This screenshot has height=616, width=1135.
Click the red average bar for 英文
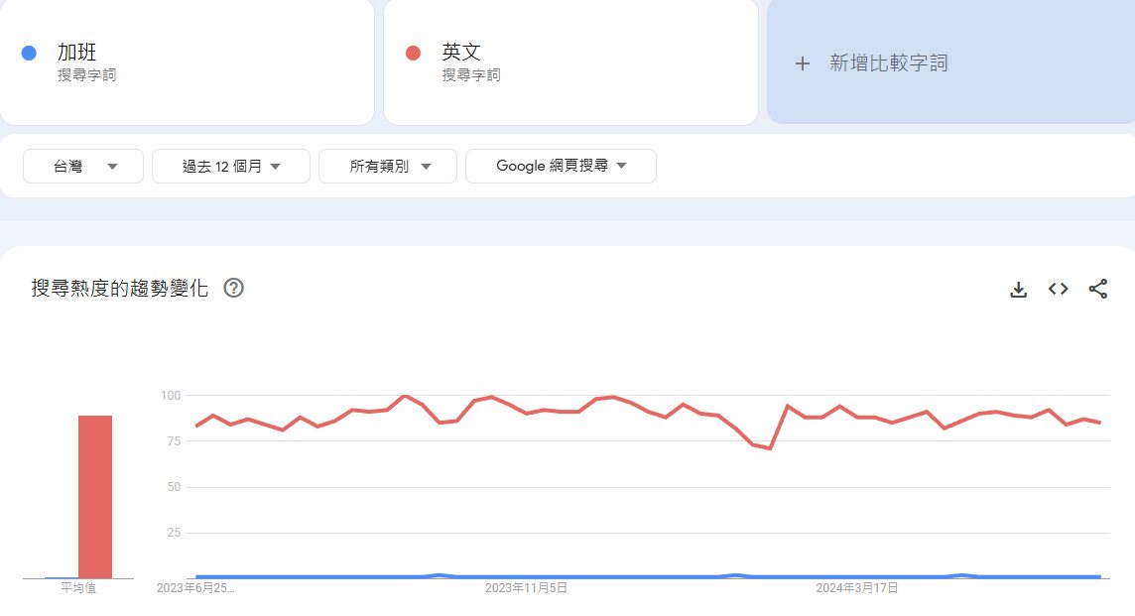pyautogui.click(x=95, y=497)
